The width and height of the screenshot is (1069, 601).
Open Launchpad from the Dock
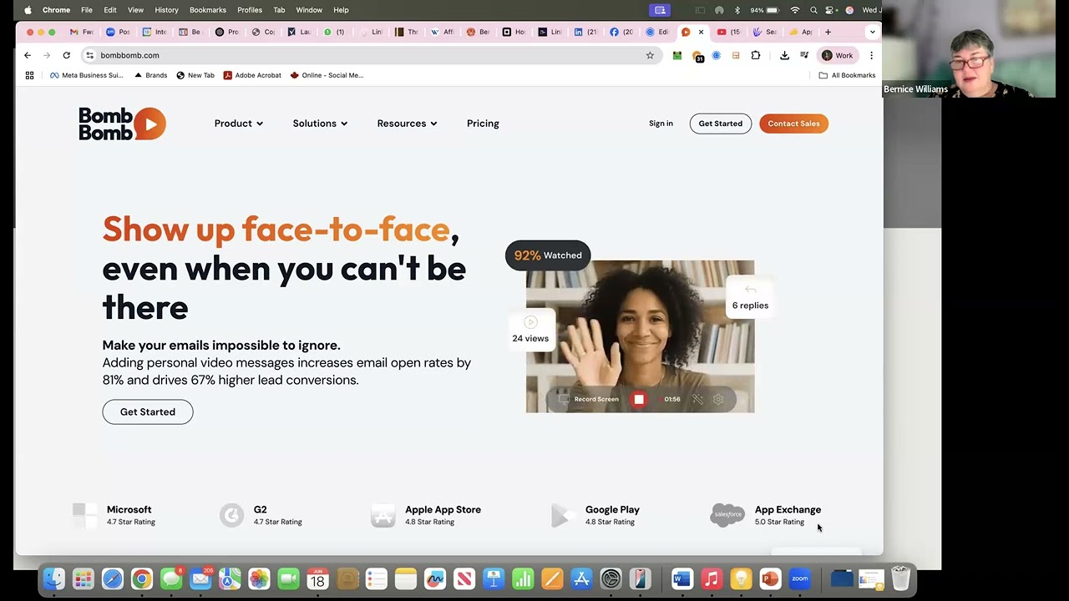[84, 578]
